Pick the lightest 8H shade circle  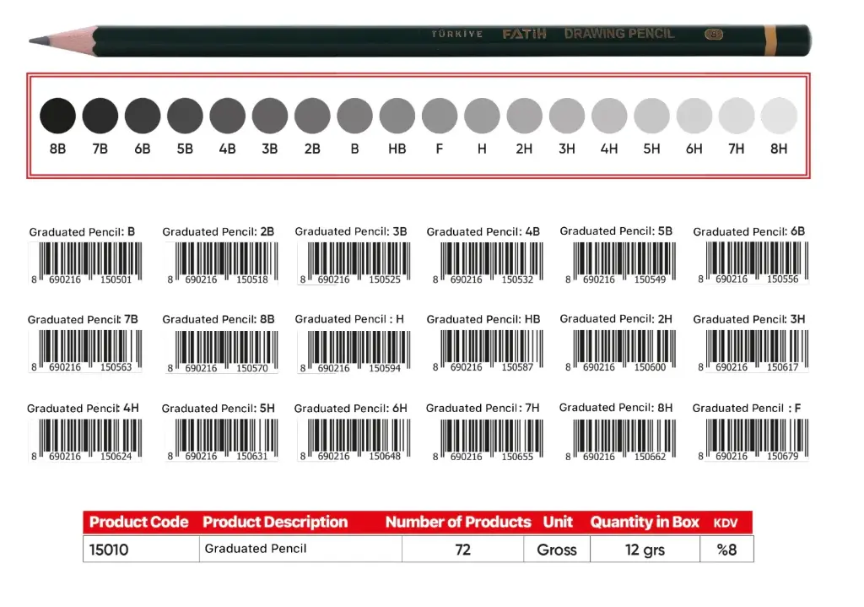(x=779, y=115)
